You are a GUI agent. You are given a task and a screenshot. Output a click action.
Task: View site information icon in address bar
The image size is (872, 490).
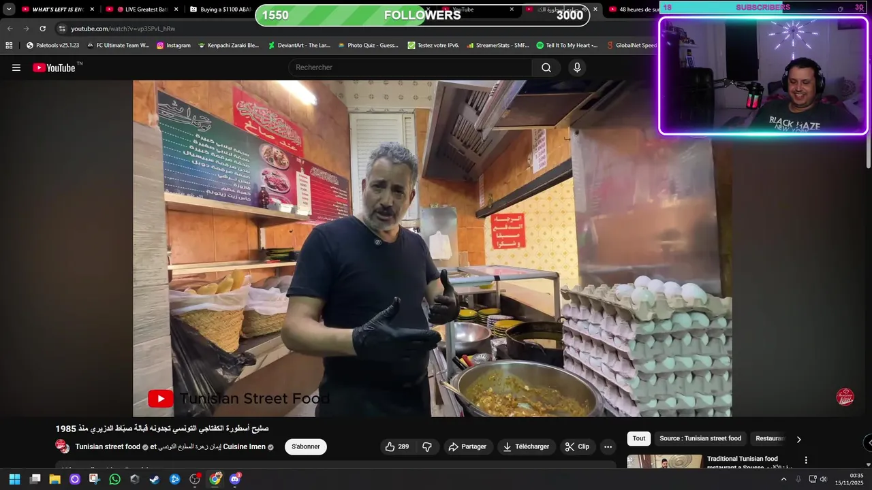pyautogui.click(x=61, y=29)
